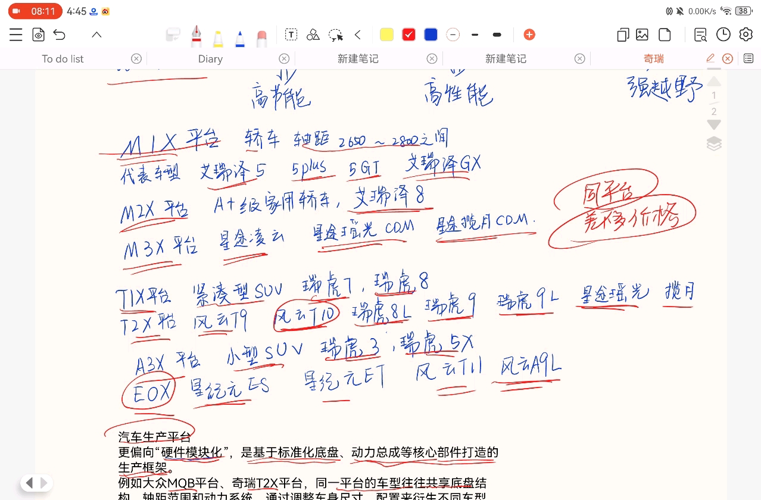Viewport: 761px width, 500px height.
Task: Undo the last stroke
Action: tap(60, 35)
